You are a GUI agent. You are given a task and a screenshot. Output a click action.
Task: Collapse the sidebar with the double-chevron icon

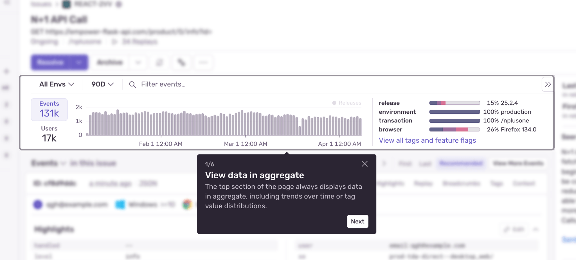coord(548,84)
